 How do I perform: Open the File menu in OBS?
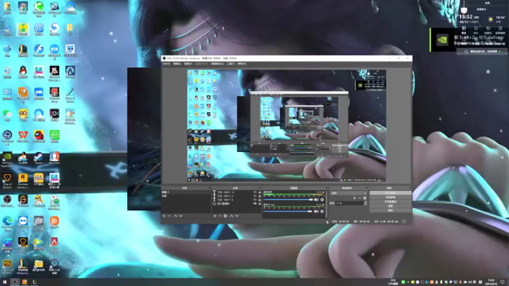(x=166, y=64)
